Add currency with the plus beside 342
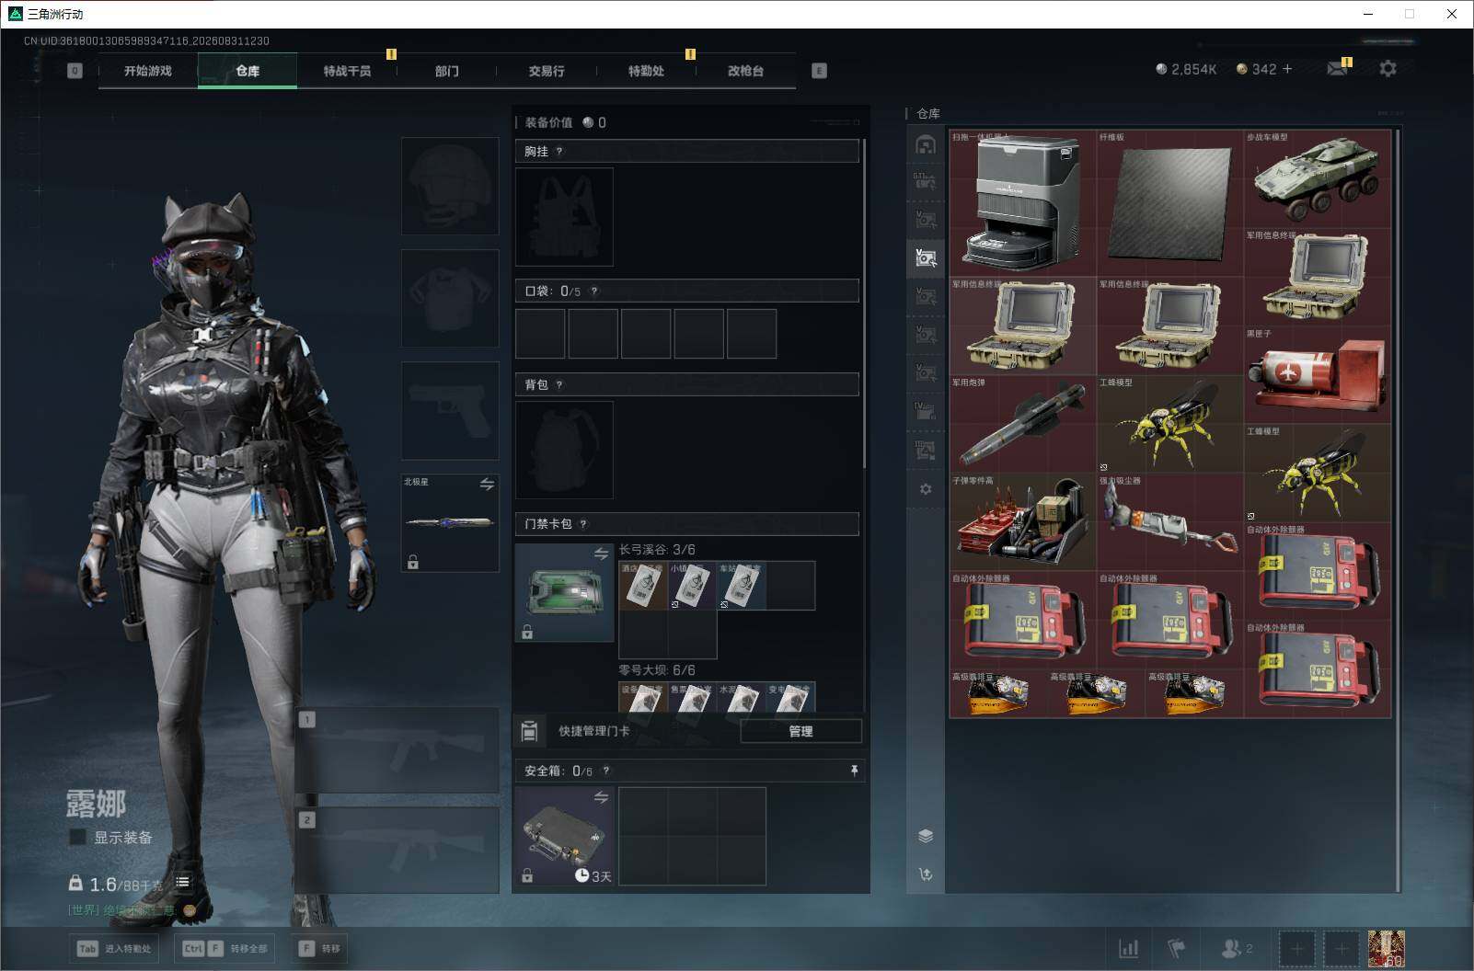The width and height of the screenshot is (1474, 971). click(x=1287, y=69)
